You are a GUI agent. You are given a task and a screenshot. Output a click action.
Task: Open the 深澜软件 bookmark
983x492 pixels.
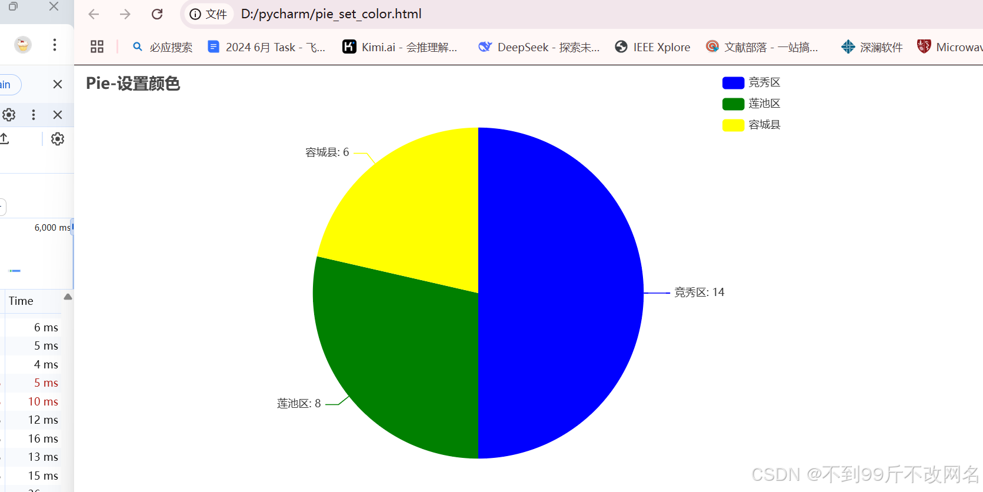(x=872, y=47)
